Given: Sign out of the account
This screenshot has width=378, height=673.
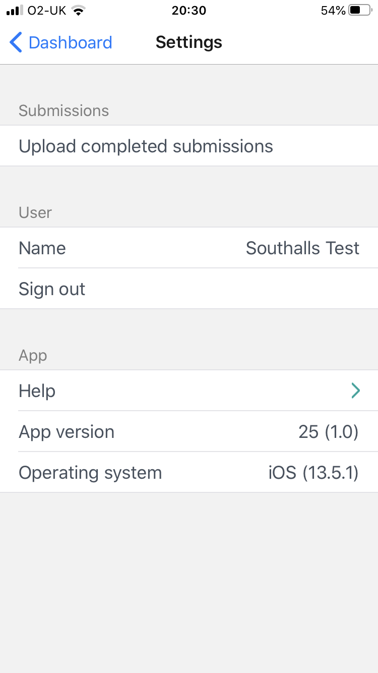Looking at the screenshot, I should [52, 289].
